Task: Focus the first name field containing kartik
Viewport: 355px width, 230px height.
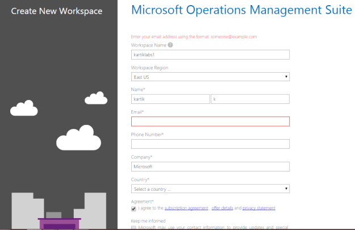Action: click(x=170, y=99)
